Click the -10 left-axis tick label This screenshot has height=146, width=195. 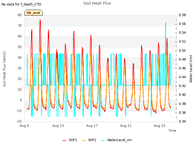(19, 111)
